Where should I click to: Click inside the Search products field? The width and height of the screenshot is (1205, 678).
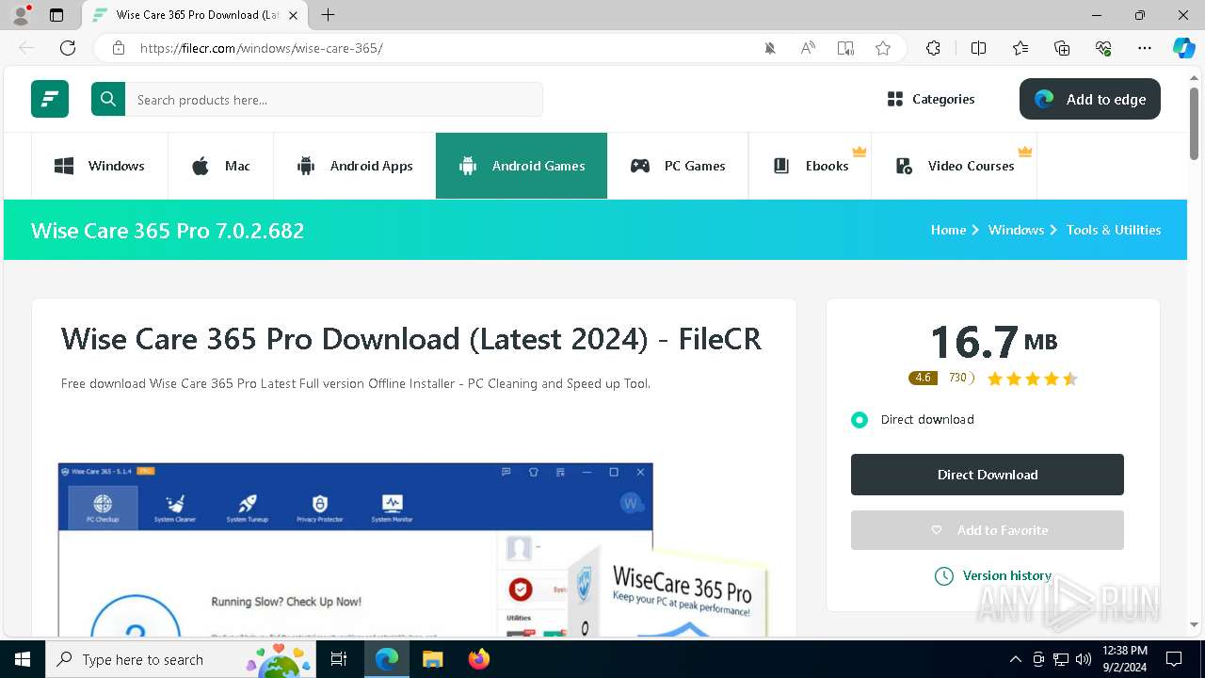(334, 99)
